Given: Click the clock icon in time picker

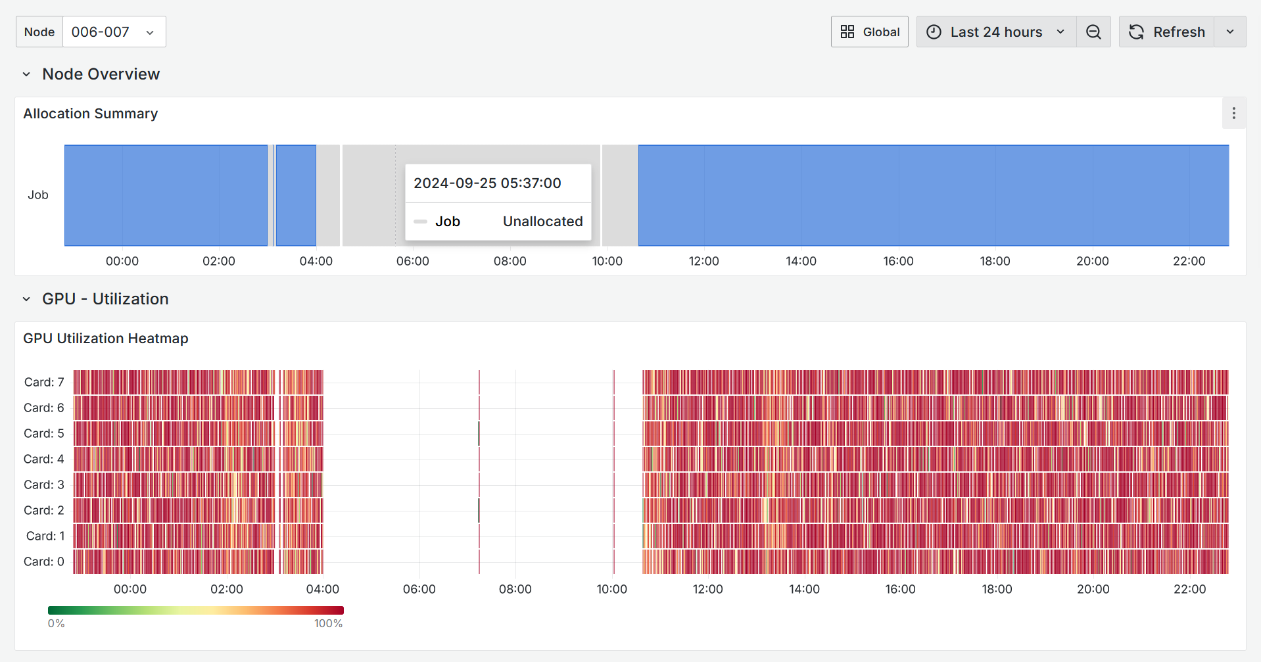Looking at the screenshot, I should [934, 32].
